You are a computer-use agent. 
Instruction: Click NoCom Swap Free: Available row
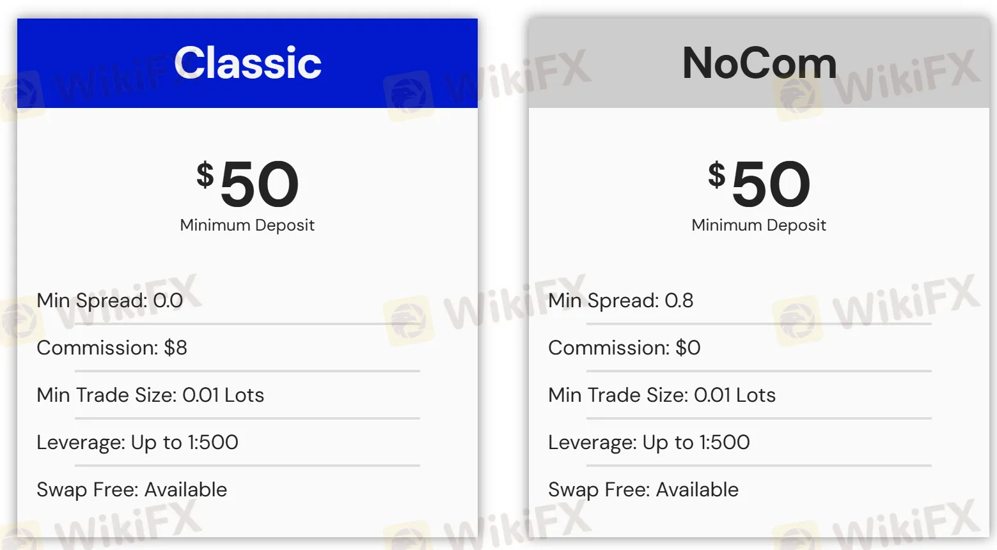click(x=643, y=489)
